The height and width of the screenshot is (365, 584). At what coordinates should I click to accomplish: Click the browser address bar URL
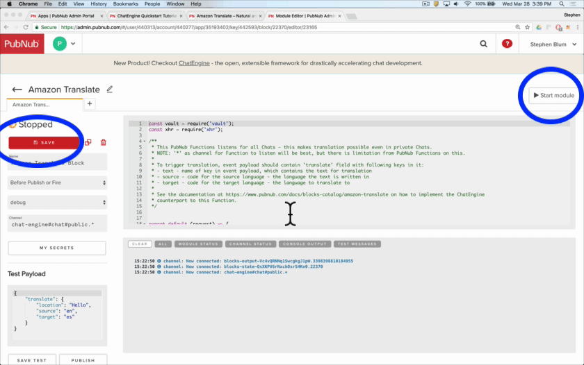(x=189, y=27)
